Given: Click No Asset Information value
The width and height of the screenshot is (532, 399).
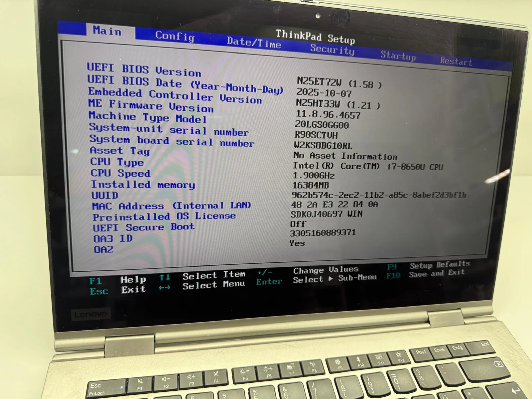Looking at the screenshot, I should coord(345,156).
